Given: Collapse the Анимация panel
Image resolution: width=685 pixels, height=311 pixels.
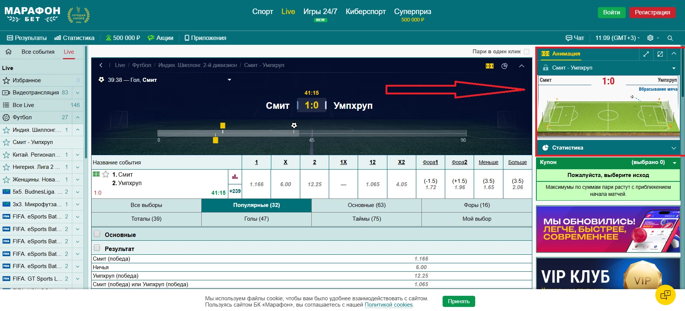Looking at the screenshot, I should click(x=674, y=54).
